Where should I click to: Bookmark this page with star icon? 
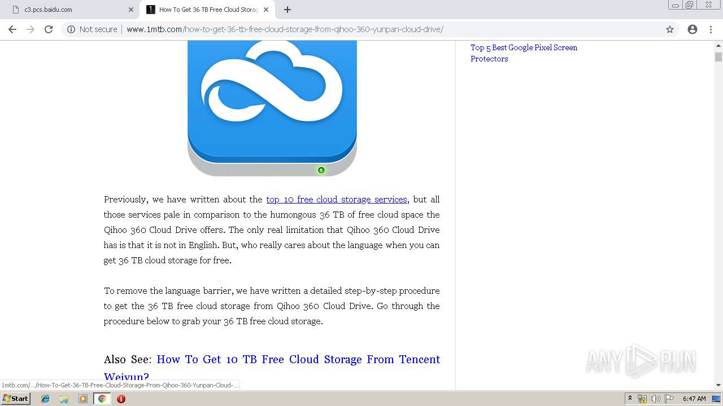click(670, 29)
